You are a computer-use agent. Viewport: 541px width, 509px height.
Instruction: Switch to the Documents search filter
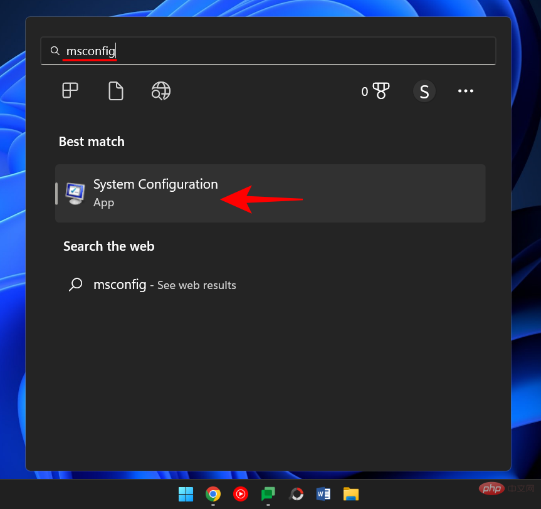coord(115,91)
